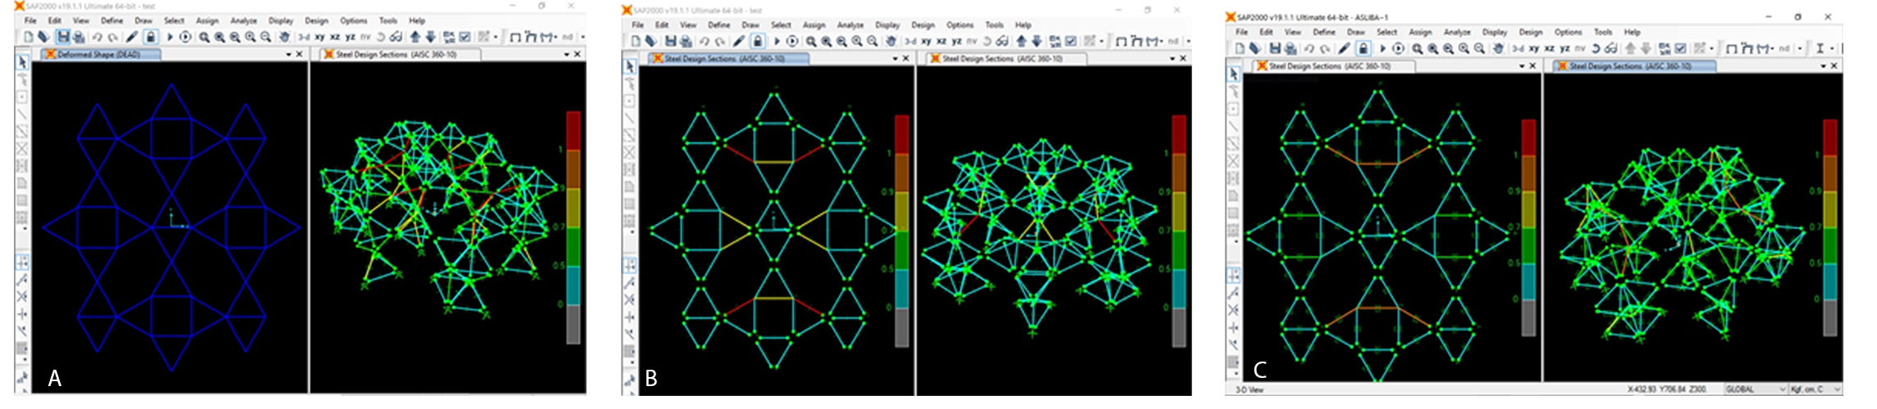Viewport: 1877px width, 409px height.
Task: Switch to xz view in window B
Action: coord(941,41)
